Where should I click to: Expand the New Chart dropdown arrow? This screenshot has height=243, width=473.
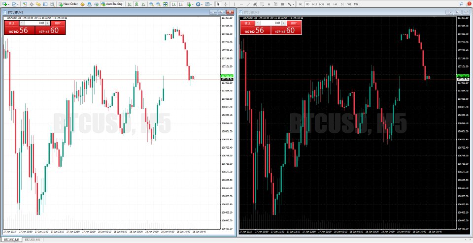(9, 4)
